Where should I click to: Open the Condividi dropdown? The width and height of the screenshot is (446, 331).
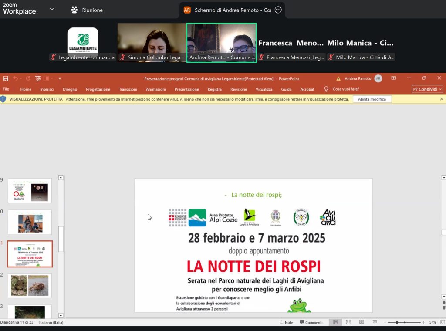pyautogui.click(x=427, y=89)
